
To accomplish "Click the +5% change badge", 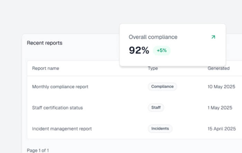I will 161,50.
